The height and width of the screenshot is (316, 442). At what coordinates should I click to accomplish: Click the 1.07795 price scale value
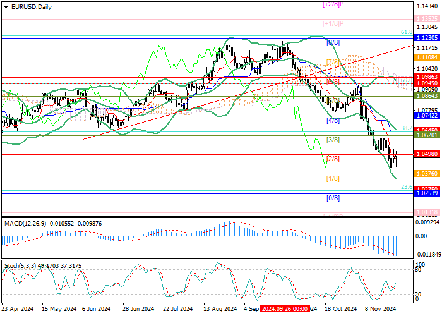pos(428,110)
